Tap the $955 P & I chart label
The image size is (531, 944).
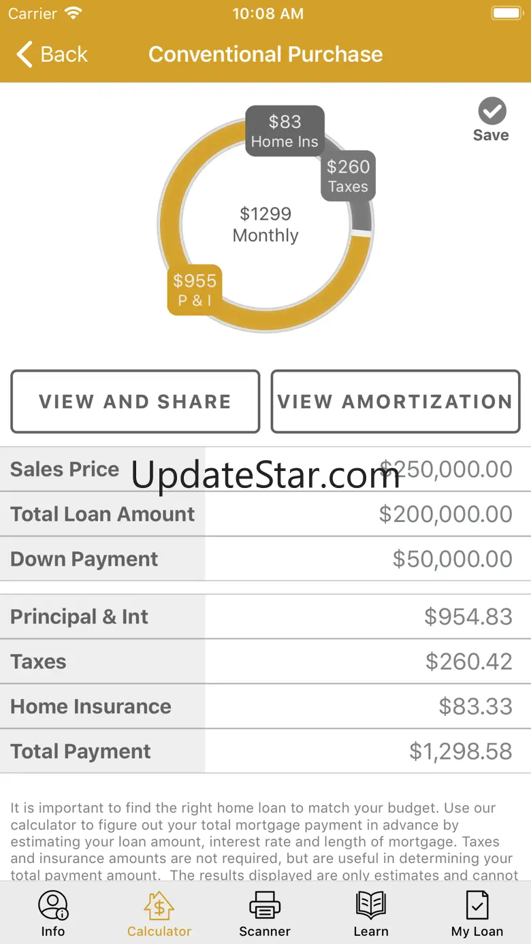(195, 290)
